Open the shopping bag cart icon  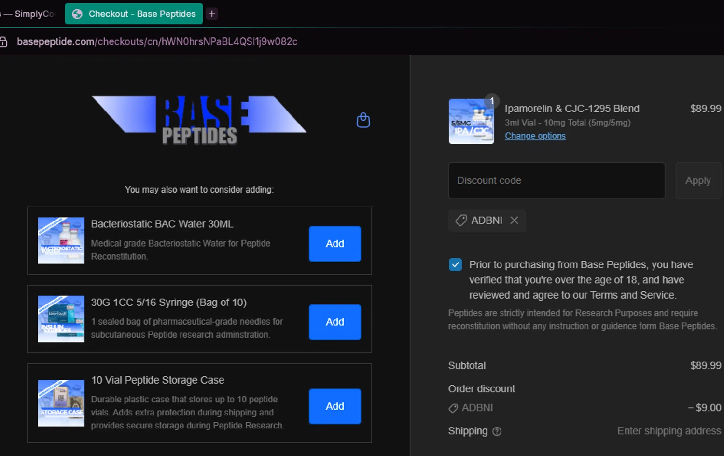(x=363, y=120)
